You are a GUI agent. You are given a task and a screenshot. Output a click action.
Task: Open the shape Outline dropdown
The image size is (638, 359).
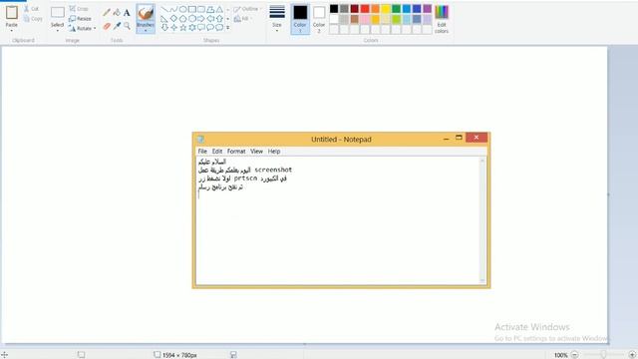[x=248, y=9]
